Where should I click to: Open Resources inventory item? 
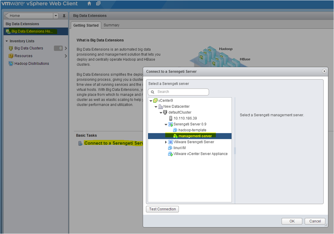(x=23, y=56)
